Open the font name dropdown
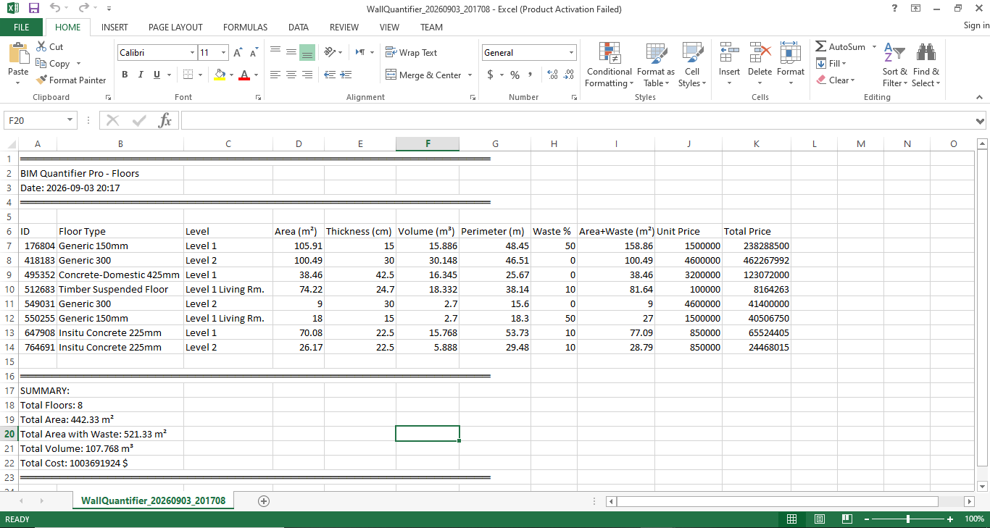Screen dimensions: 990x528 pyautogui.click(x=192, y=53)
